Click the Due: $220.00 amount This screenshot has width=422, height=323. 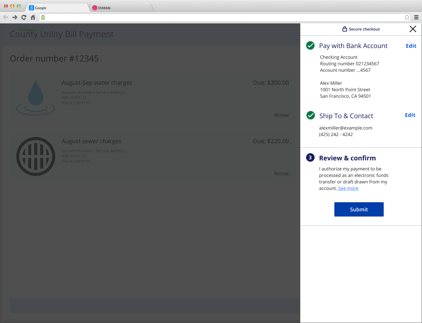271,141
